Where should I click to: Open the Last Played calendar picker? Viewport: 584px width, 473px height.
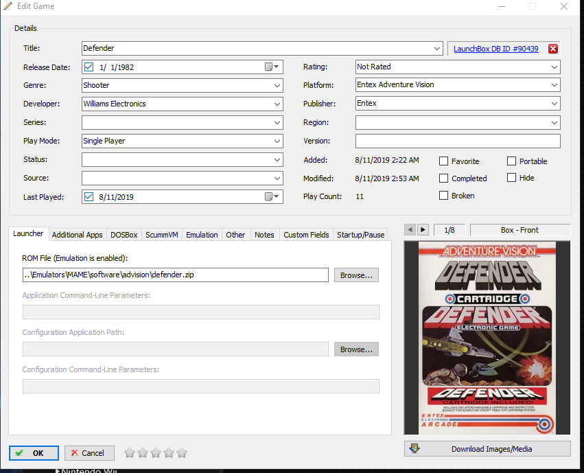pos(272,196)
